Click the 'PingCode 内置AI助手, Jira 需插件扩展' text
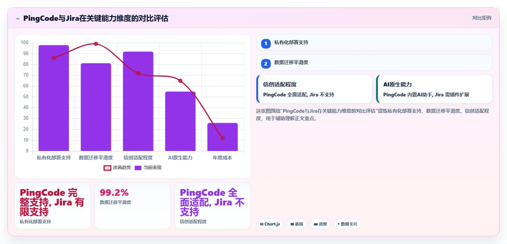 pos(426,95)
